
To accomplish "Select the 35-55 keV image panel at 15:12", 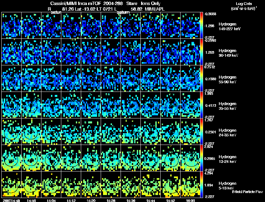I will [71, 105].
